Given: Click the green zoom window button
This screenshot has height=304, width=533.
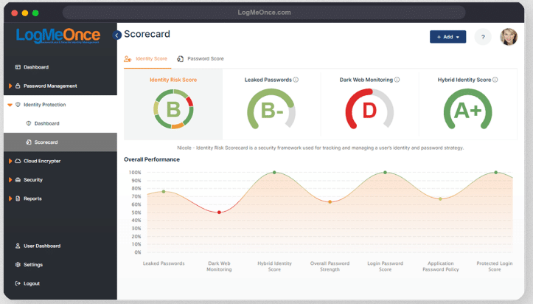Looking at the screenshot, I should (x=35, y=13).
